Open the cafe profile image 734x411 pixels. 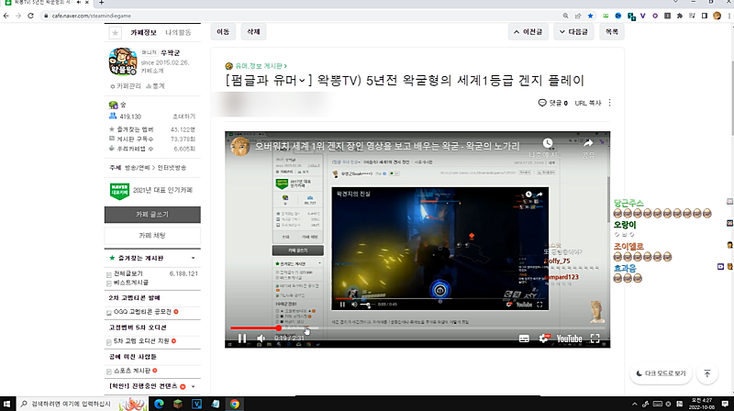tap(123, 61)
